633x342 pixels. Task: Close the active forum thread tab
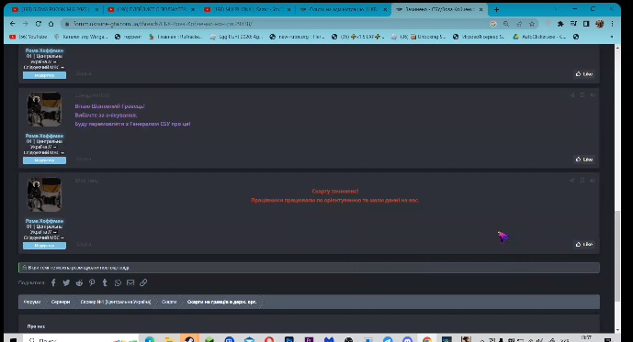(x=480, y=9)
